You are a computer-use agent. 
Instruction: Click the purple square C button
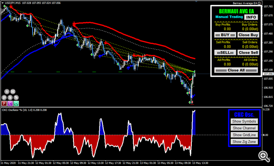pyautogui.click(x=10, y=104)
